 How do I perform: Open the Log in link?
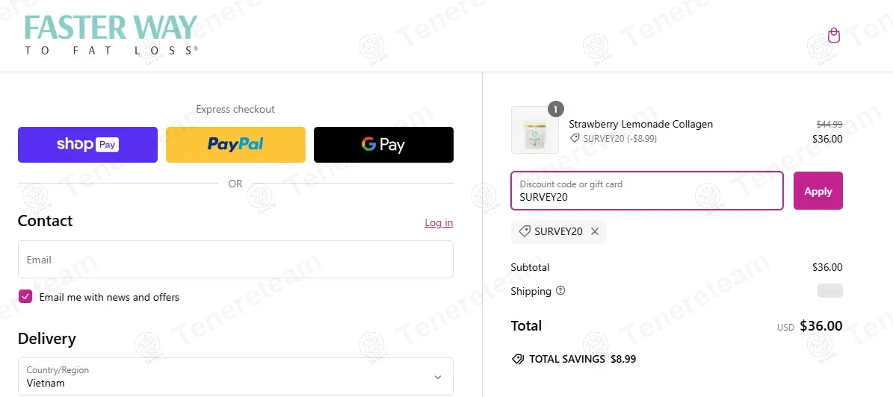coord(439,222)
